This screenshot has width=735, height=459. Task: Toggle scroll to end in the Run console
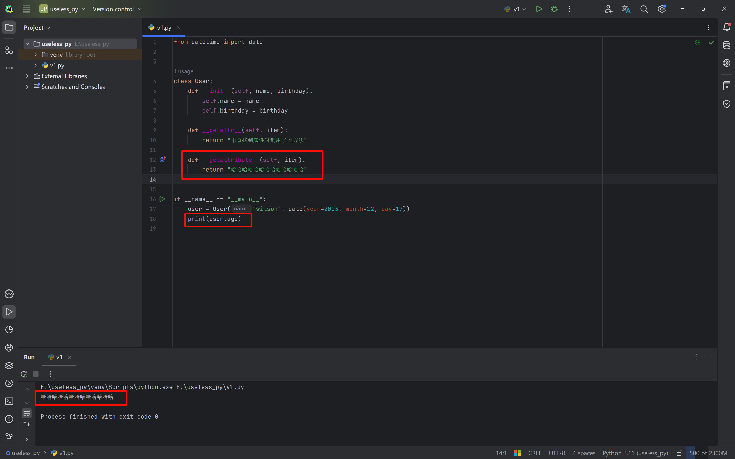[x=27, y=425]
